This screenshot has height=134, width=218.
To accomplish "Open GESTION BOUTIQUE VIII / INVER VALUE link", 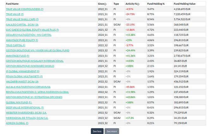I will point(38,51).
